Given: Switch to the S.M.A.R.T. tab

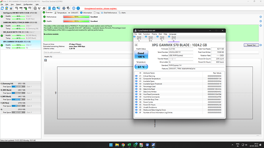Looking at the screenshot, I should pos(73,13).
